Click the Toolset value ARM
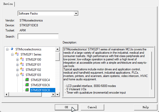 click(x=23, y=30)
